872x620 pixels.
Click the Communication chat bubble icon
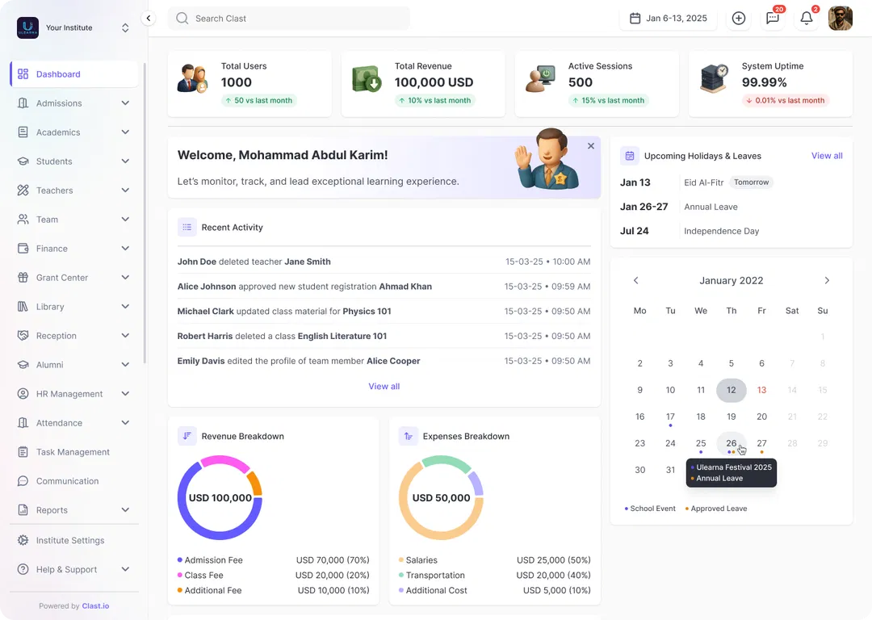tap(23, 481)
